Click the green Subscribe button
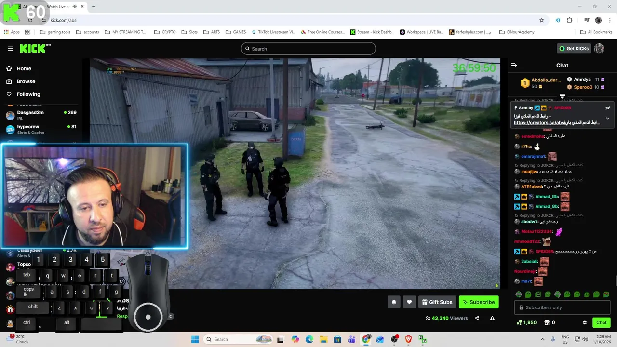This screenshot has width=617, height=347. tap(479, 302)
